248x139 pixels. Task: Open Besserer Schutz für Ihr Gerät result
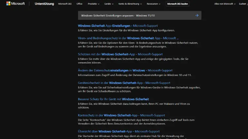[x=113, y=99]
